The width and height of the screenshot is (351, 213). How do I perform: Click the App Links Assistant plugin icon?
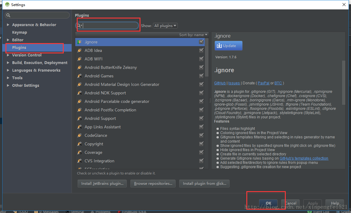tap(79, 127)
